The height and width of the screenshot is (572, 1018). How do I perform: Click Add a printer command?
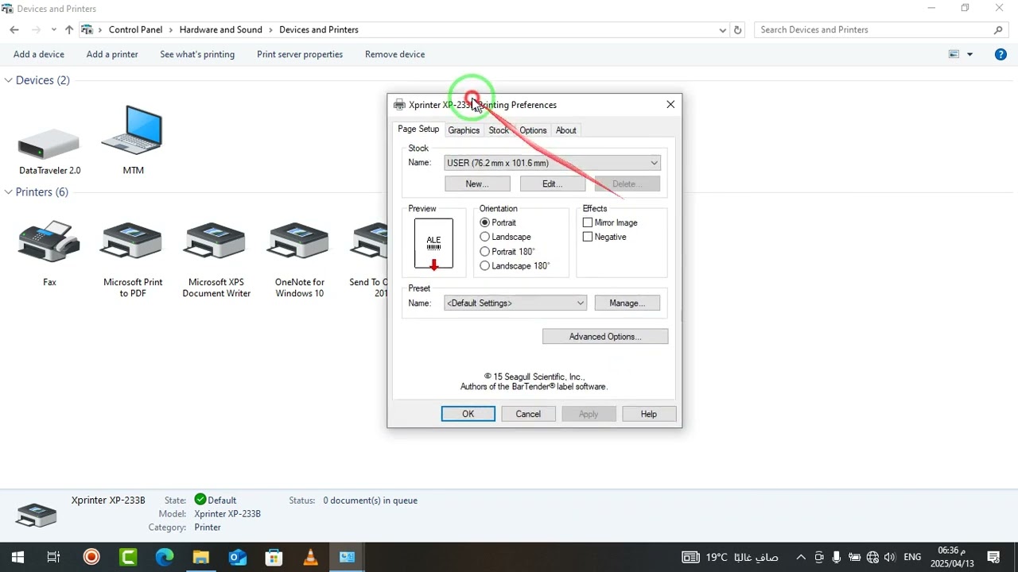(112, 54)
